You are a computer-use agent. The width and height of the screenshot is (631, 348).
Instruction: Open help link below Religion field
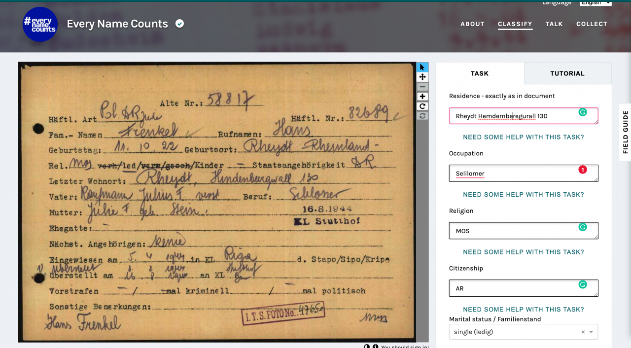524,252
